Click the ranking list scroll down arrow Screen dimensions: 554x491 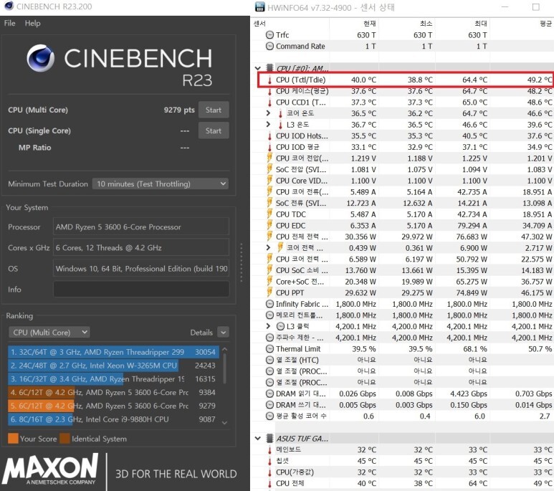224,422
